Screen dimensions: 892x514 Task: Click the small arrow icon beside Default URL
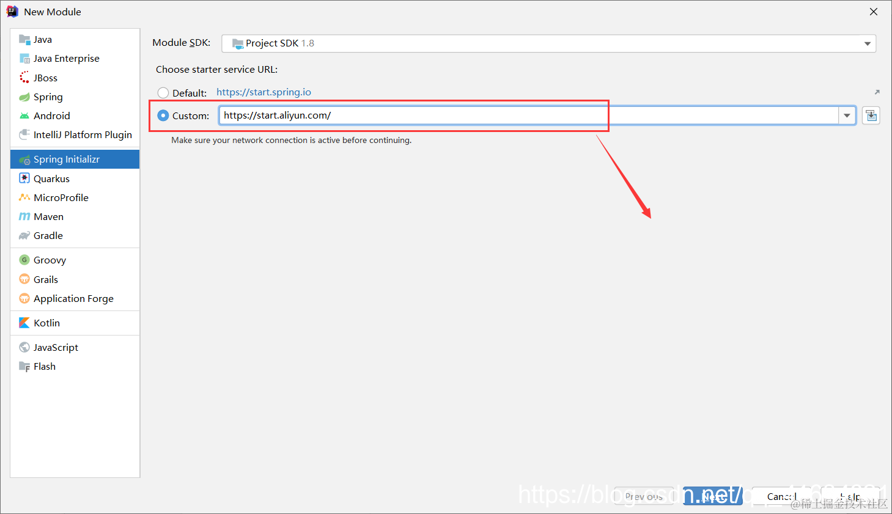[x=877, y=92]
